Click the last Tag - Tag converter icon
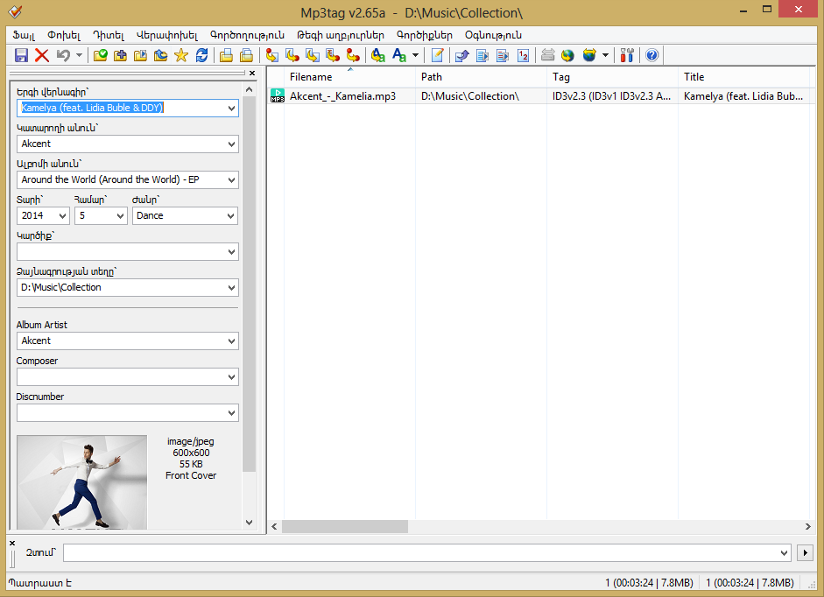The image size is (824, 597). 353,55
